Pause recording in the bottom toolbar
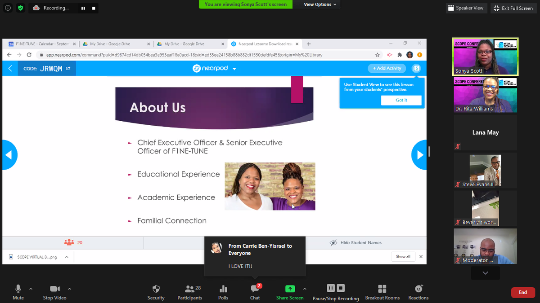This screenshot has width=540, height=303. pyautogui.click(x=331, y=288)
